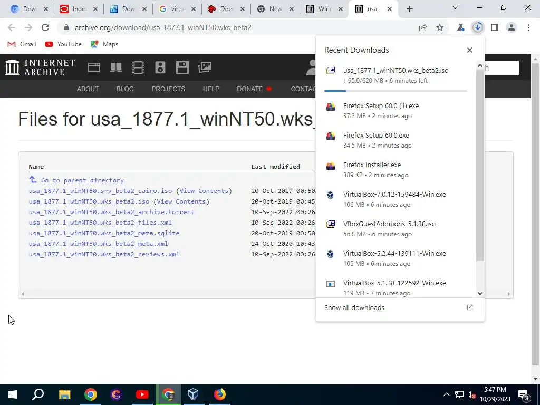The image size is (540, 405).
Task: Open the Maps bookmark
Action: point(104,44)
